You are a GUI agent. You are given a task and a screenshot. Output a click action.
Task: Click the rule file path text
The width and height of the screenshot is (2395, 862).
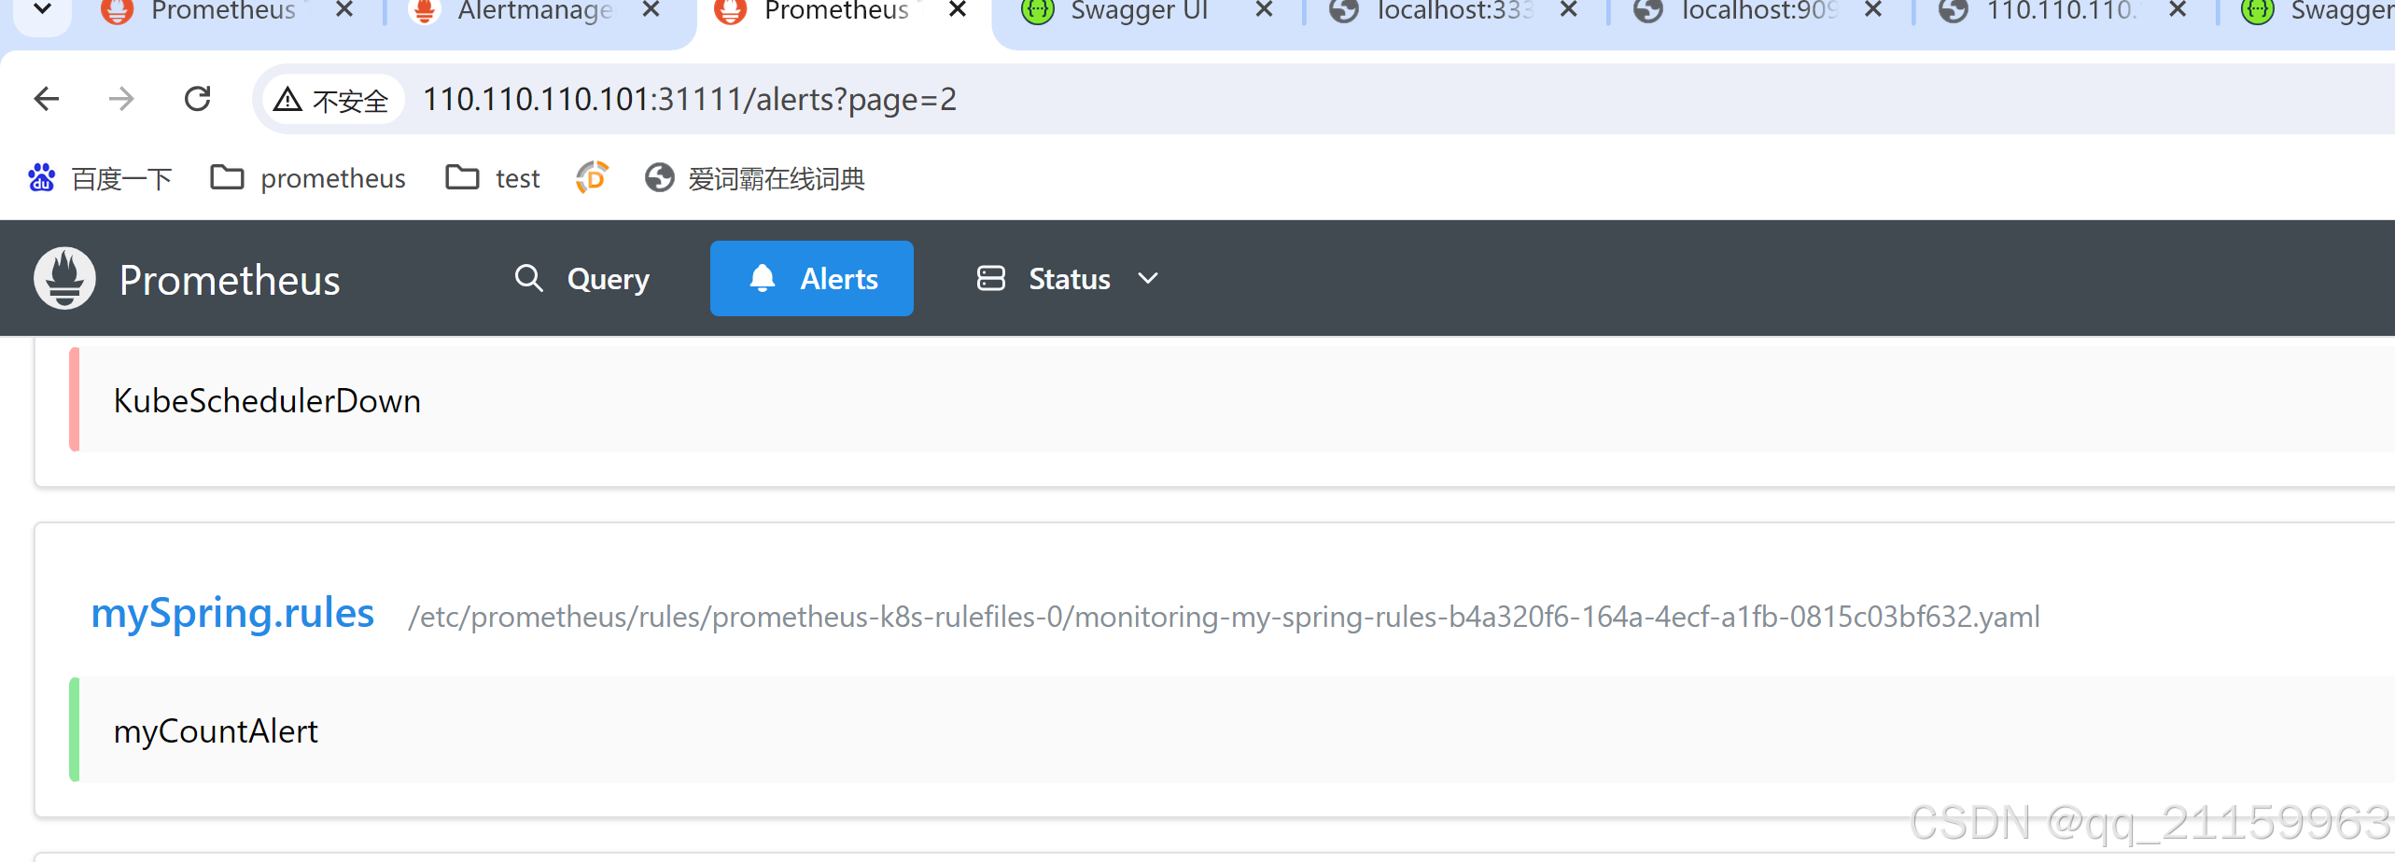(x=1224, y=617)
